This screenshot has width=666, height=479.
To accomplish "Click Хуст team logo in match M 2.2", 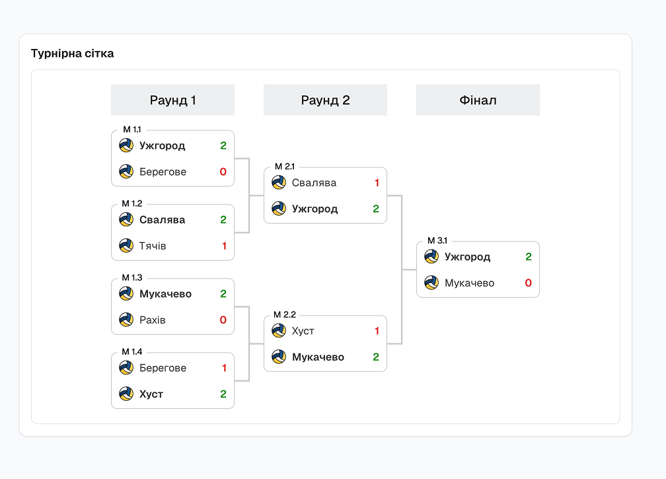I will [279, 331].
